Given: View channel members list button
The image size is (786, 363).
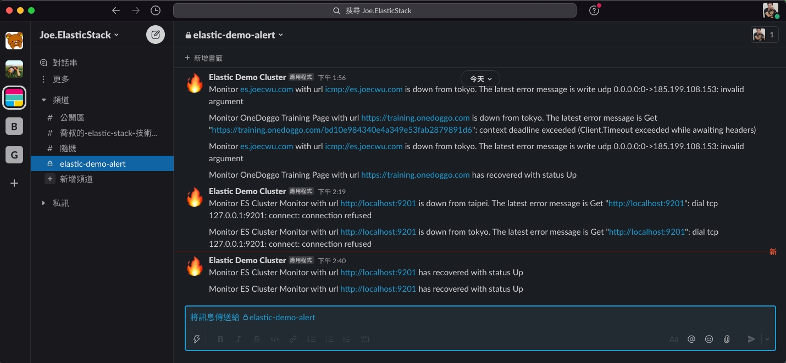Looking at the screenshot, I should (x=765, y=35).
